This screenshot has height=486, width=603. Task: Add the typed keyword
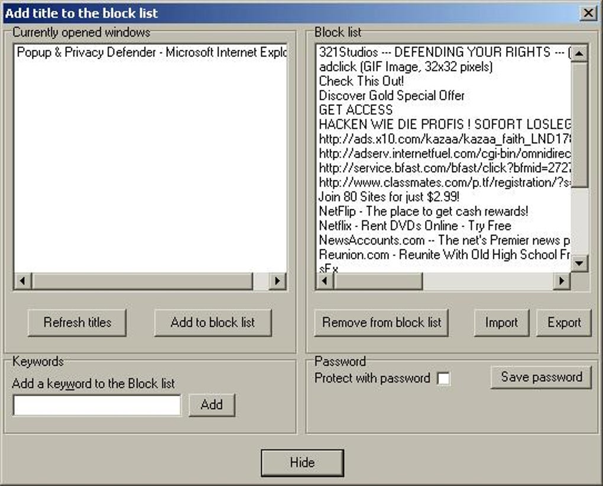pyautogui.click(x=212, y=405)
